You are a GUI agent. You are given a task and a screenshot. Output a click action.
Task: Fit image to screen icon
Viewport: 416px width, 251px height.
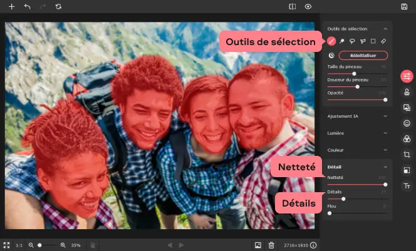point(6,245)
